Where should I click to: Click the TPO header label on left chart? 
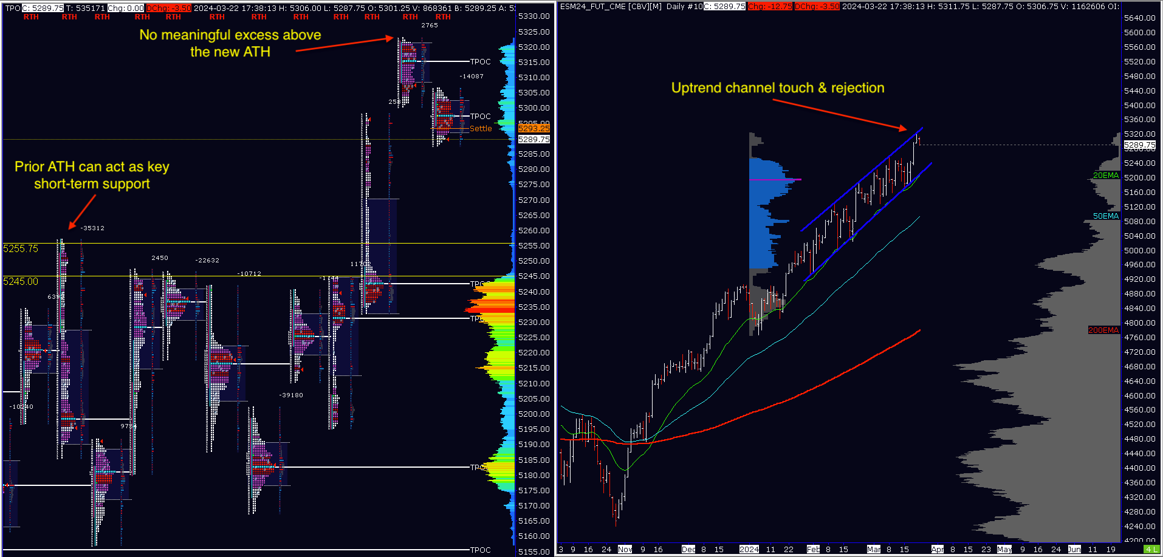pos(13,8)
